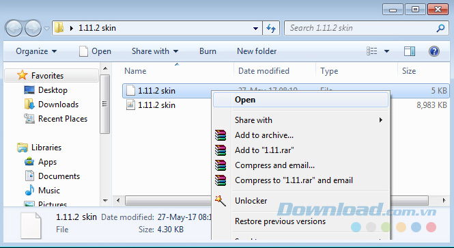
Task: Expand the address bar breadcrumb arrow
Action: pos(72,28)
